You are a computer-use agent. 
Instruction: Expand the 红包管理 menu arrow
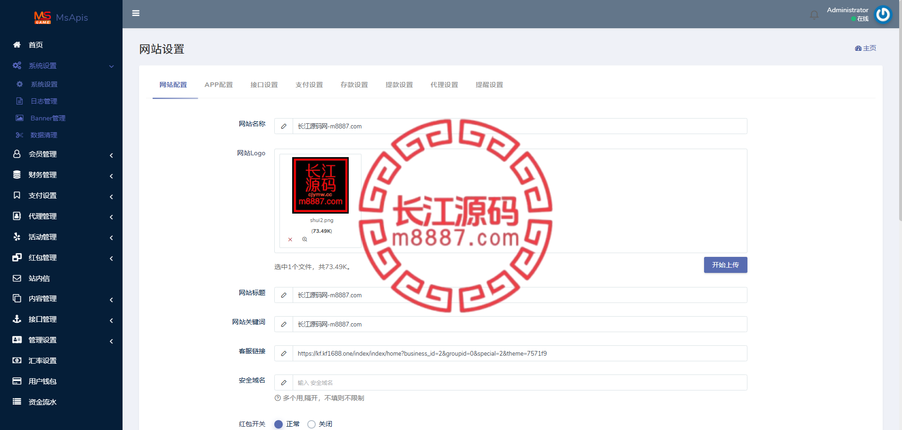click(112, 258)
